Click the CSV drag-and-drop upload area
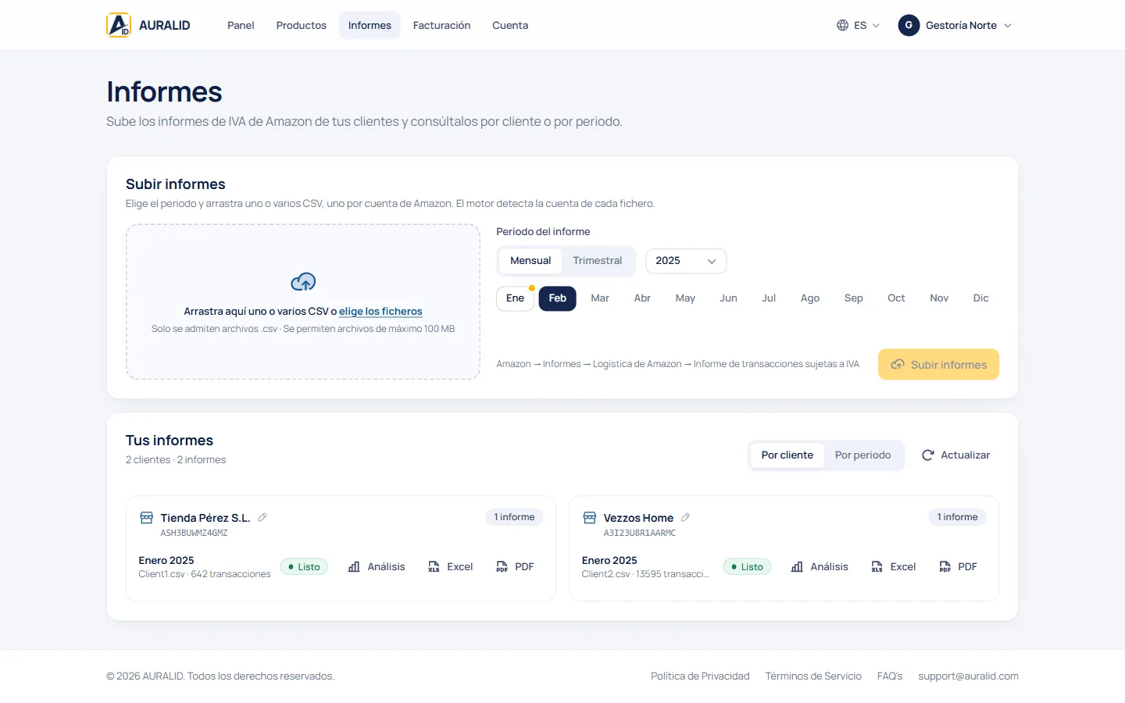The image size is (1125, 703). click(303, 302)
